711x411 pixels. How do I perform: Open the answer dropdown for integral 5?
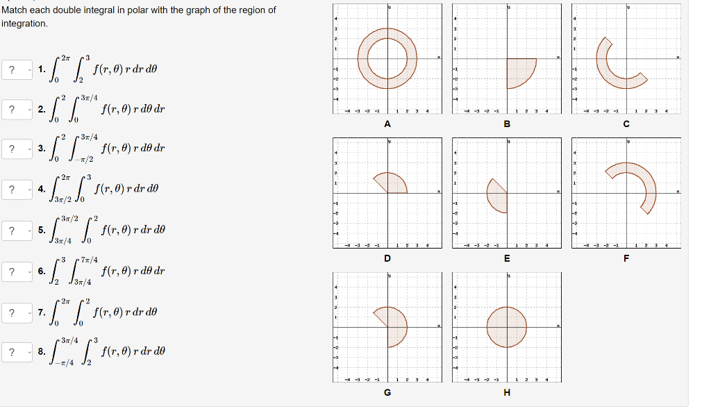[x=16, y=229]
